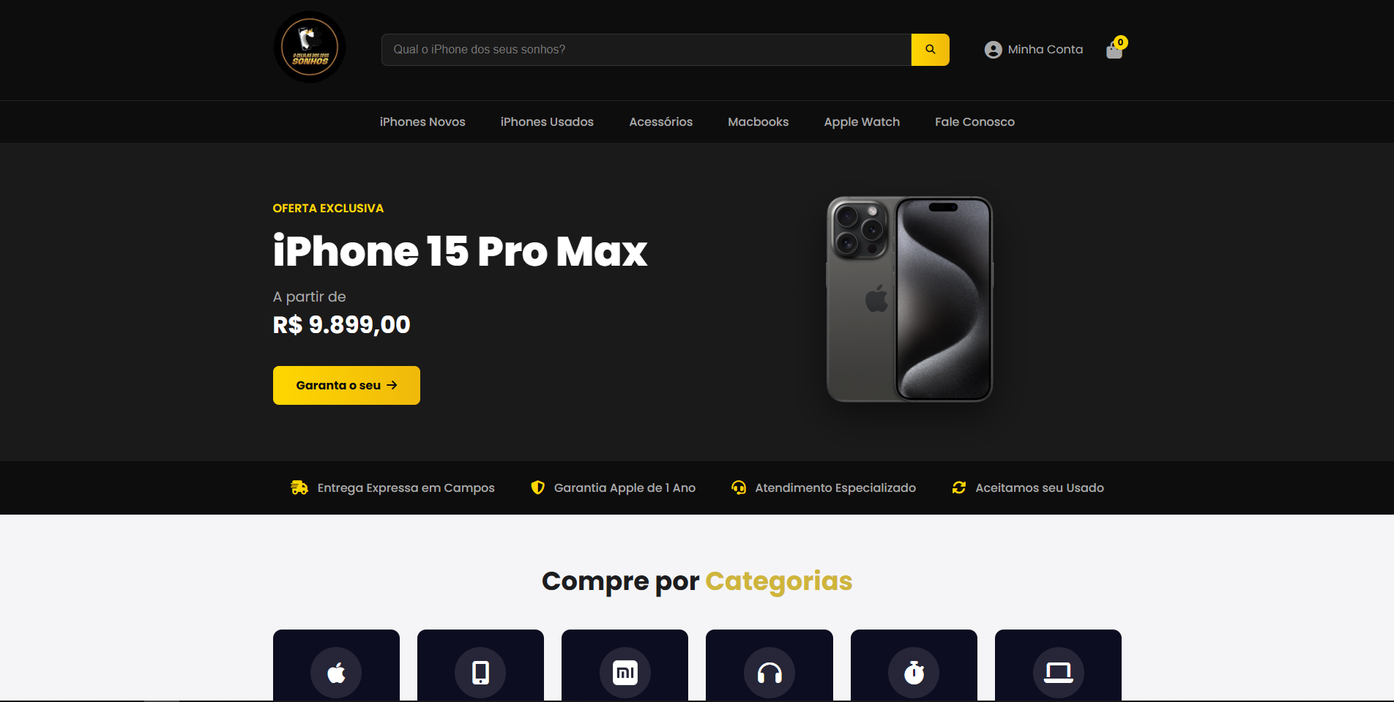Open the iPhones Usados menu
This screenshot has width=1394, height=702.
[x=547, y=122]
